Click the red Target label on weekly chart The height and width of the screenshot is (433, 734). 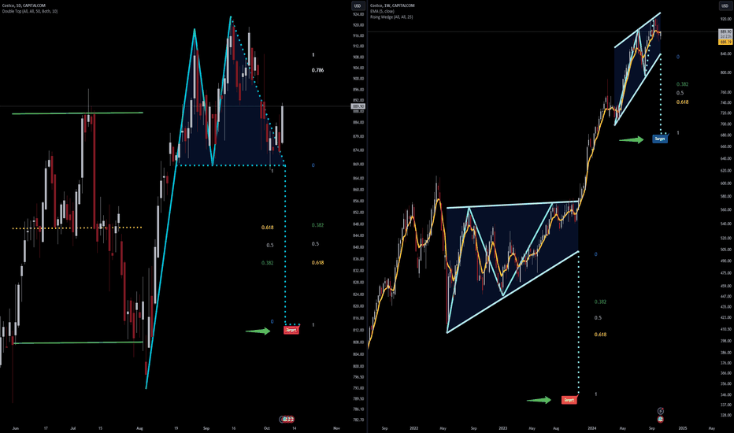point(569,400)
